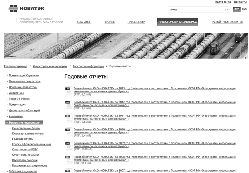Click the Годовые отчеты page heading
The height and width of the screenshot is (173, 249).
point(86,77)
